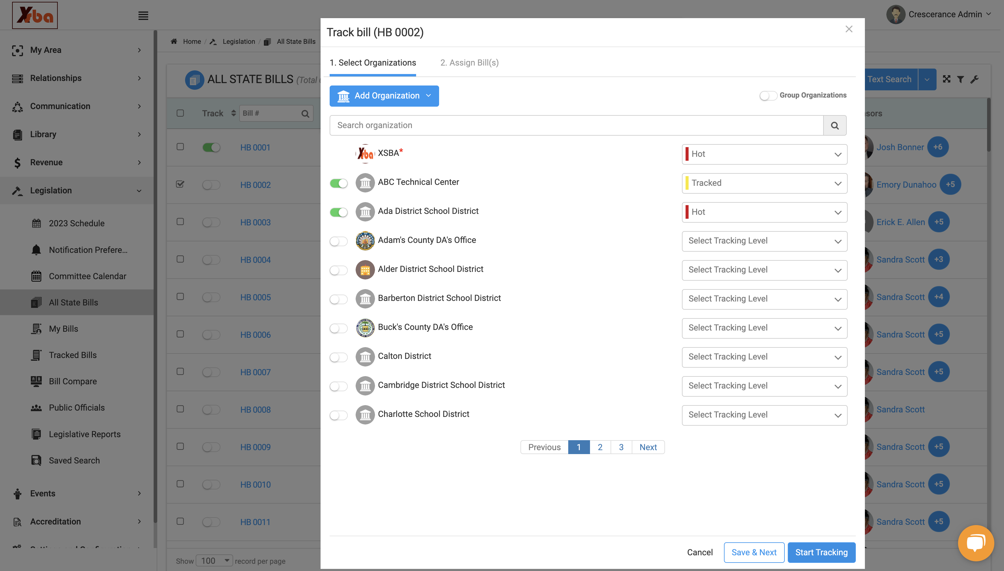This screenshot has height=571, width=1004.
Task: Open Charlotte School District tracking level dropdown
Action: click(x=764, y=415)
